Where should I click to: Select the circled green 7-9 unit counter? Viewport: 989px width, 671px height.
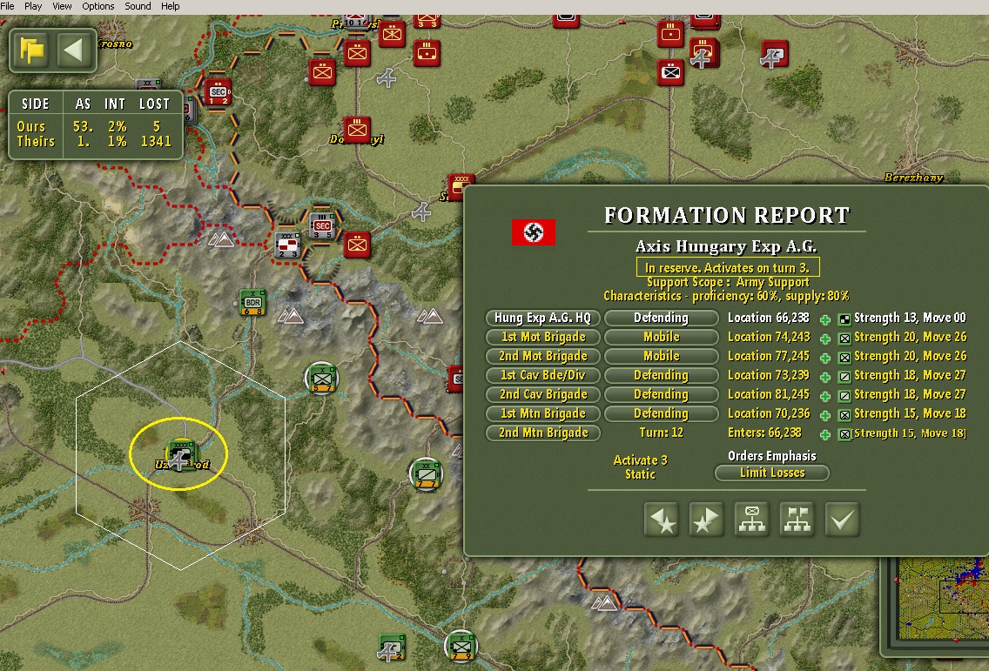[461, 646]
